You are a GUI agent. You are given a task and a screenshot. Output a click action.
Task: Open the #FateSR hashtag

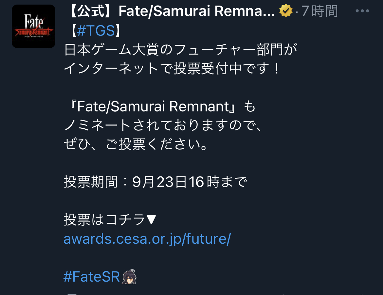[x=92, y=277]
